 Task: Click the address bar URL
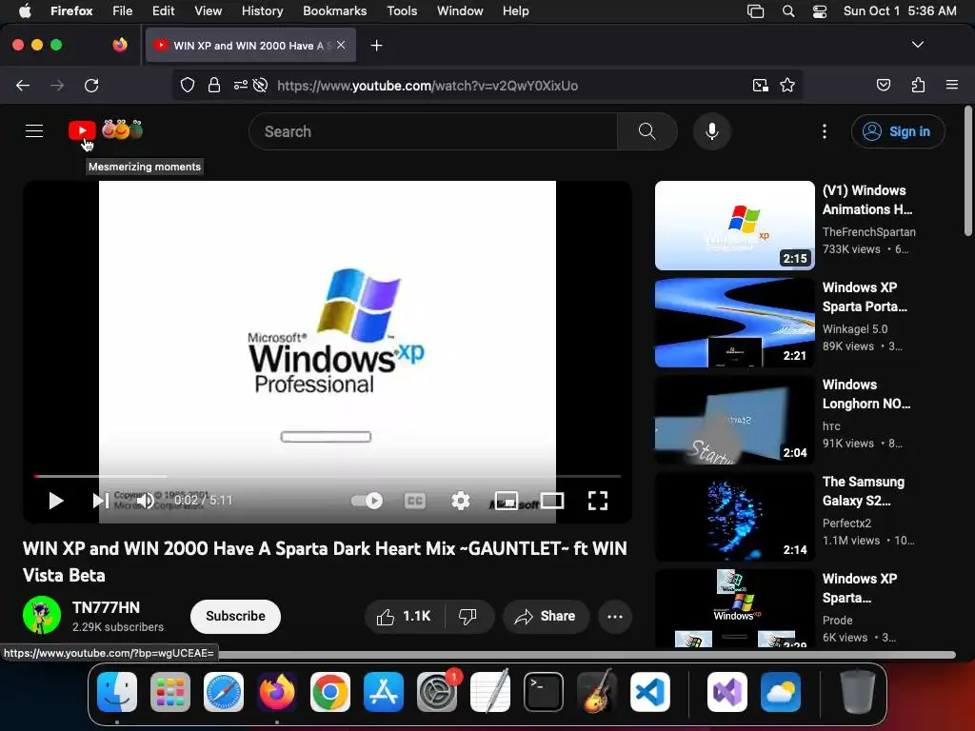428,86
